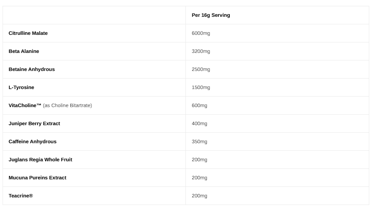Viewport: 376px width, 218px height.
Task: Select the Citrulline Malate ingredient name
Action: 28,33
